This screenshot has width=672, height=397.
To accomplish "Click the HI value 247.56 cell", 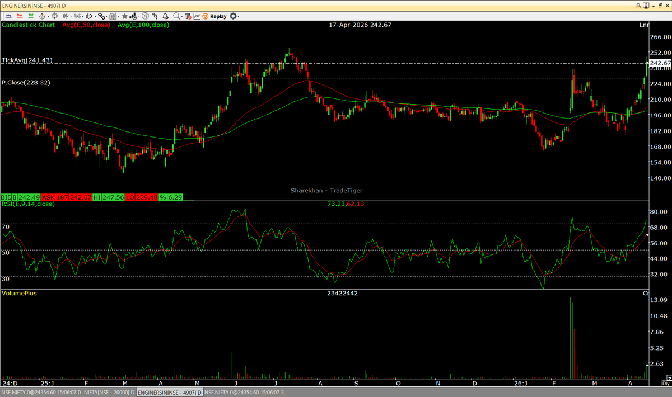I will pyautogui.click(x=113, y=197).
